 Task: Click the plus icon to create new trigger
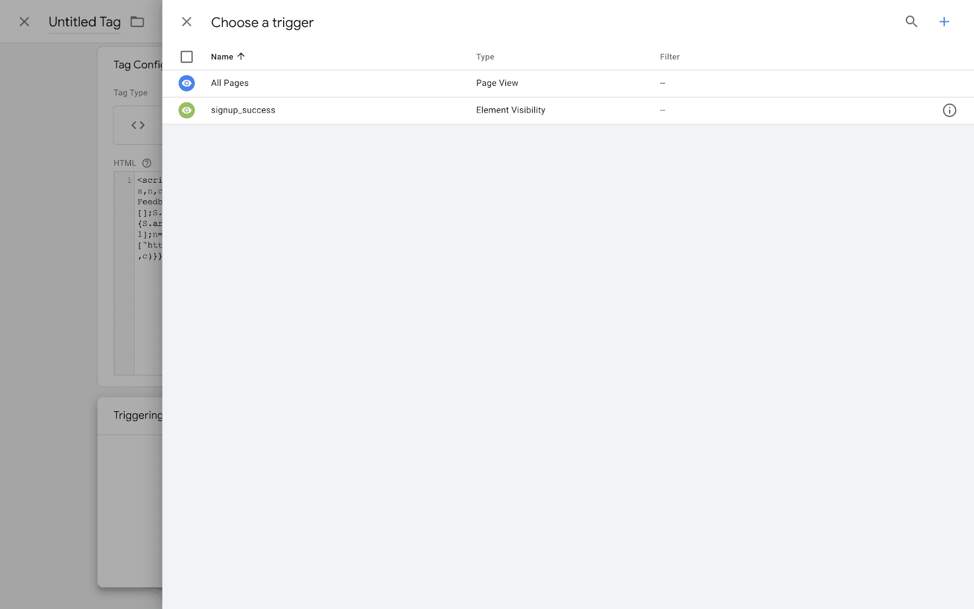[944, 22]
